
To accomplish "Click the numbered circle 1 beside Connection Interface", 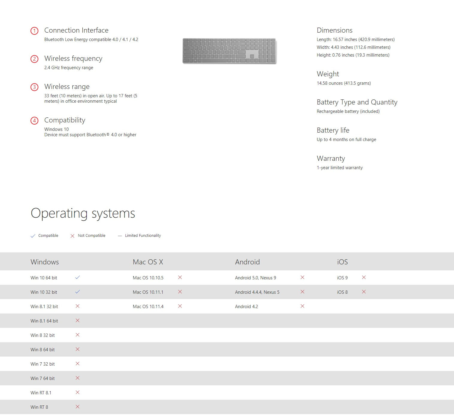I will (x=34, y=31).
